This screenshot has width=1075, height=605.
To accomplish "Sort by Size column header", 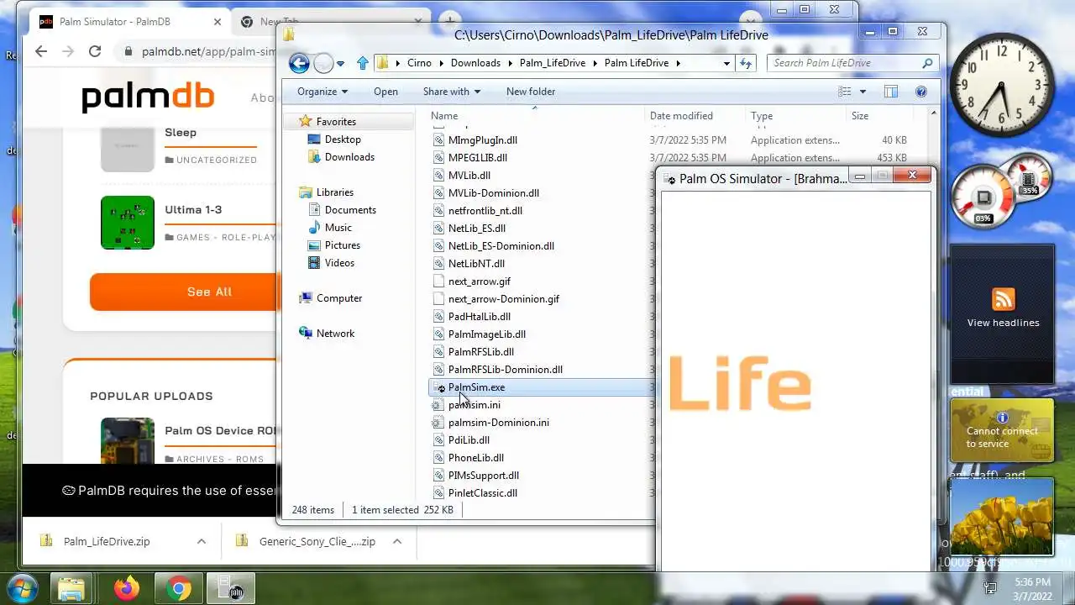I will tap(860, 116).
